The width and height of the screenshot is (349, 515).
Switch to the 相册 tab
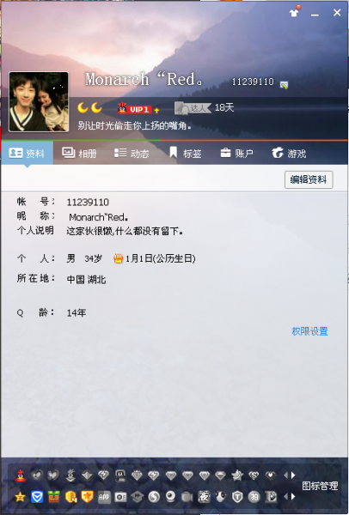79,153
